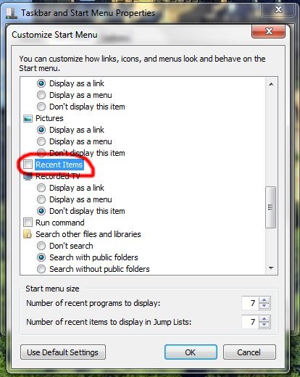Increase number of recent programs to display
The image size is (300, 377).
(x=264, y=300)
